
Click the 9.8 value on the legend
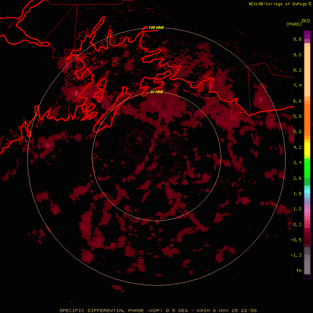tap(297, 39)
